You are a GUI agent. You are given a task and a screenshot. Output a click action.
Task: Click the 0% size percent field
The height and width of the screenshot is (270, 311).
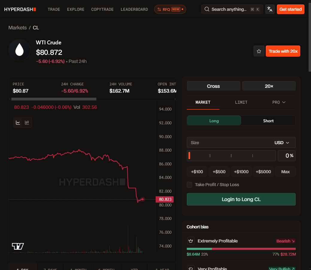coord(287,156)
